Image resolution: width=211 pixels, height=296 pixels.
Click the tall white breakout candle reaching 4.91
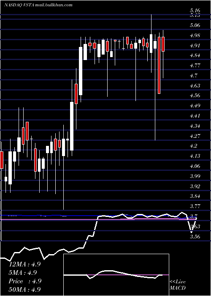pos(81,71)
